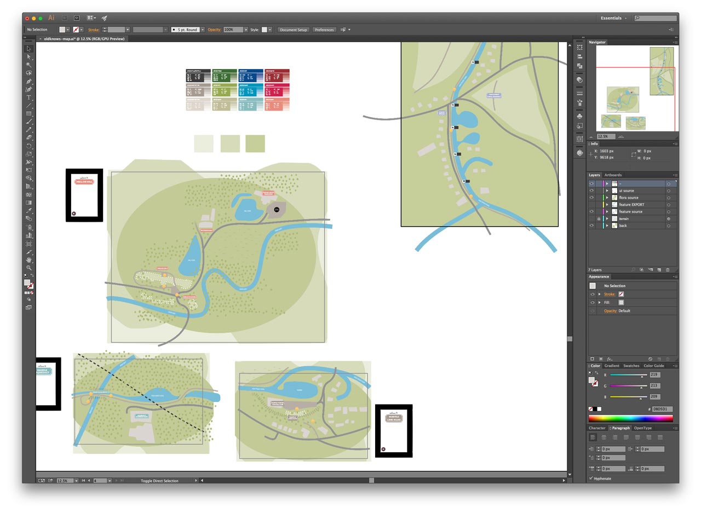
Task: Switch to the Artboards tab
Action: click(x=613, y=175)
